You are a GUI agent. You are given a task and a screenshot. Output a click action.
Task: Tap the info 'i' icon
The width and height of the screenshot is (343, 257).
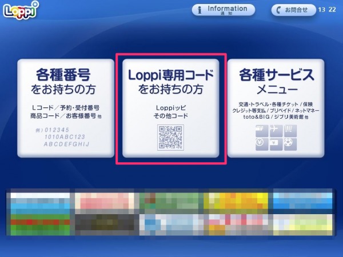pos(200,10)
